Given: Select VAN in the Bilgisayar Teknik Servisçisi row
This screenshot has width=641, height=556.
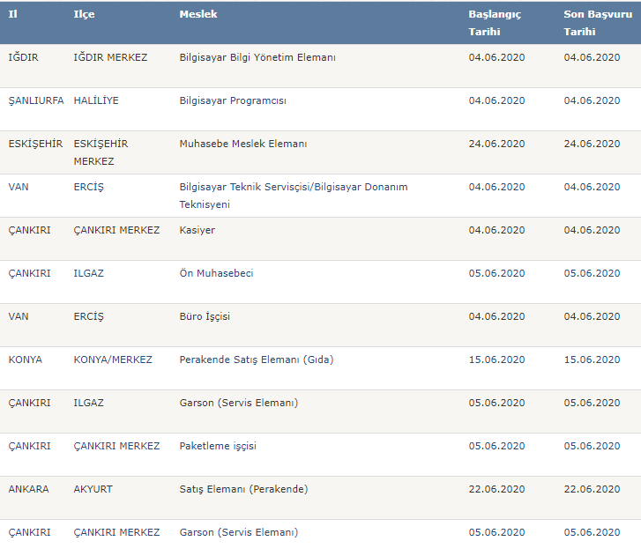Looking at the screenshot, I should coord(19,187).
